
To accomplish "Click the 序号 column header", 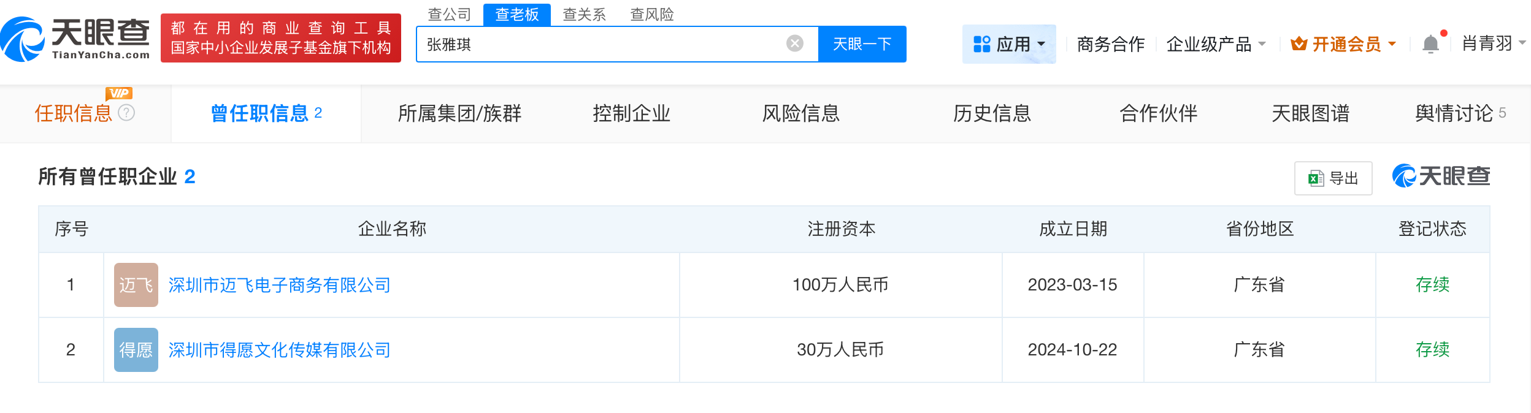I will pos(72,229).
